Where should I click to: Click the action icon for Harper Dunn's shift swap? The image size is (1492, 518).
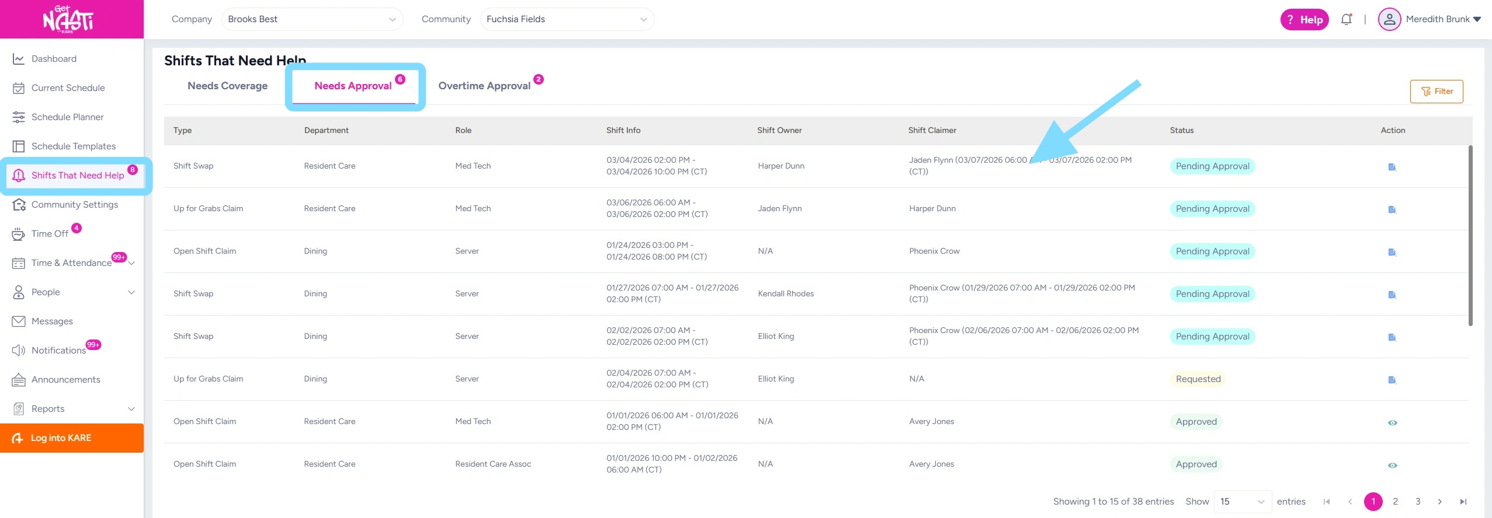(x=1392, y=167)
